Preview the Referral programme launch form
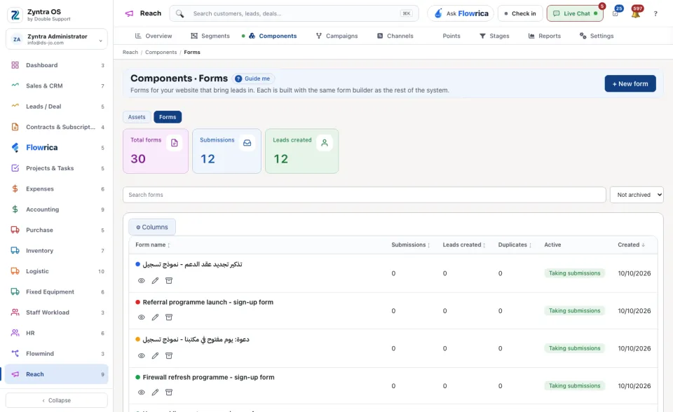This screenshot has width=673, height=412. [141, 317]
